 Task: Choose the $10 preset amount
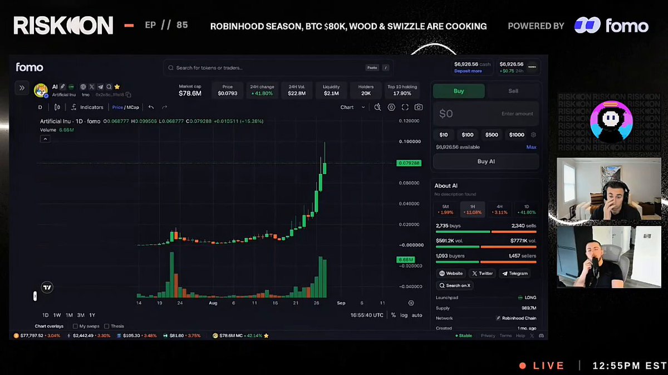444,134
